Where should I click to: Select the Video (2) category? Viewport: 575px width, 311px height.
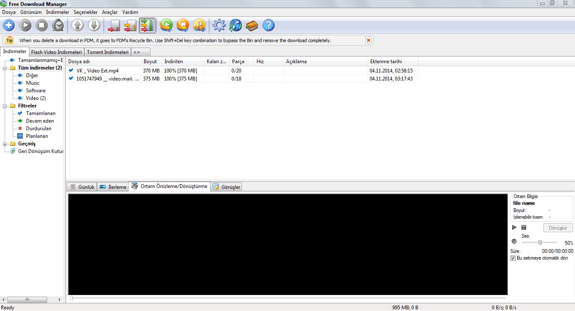pyautogui.click(x=36, y=98)
